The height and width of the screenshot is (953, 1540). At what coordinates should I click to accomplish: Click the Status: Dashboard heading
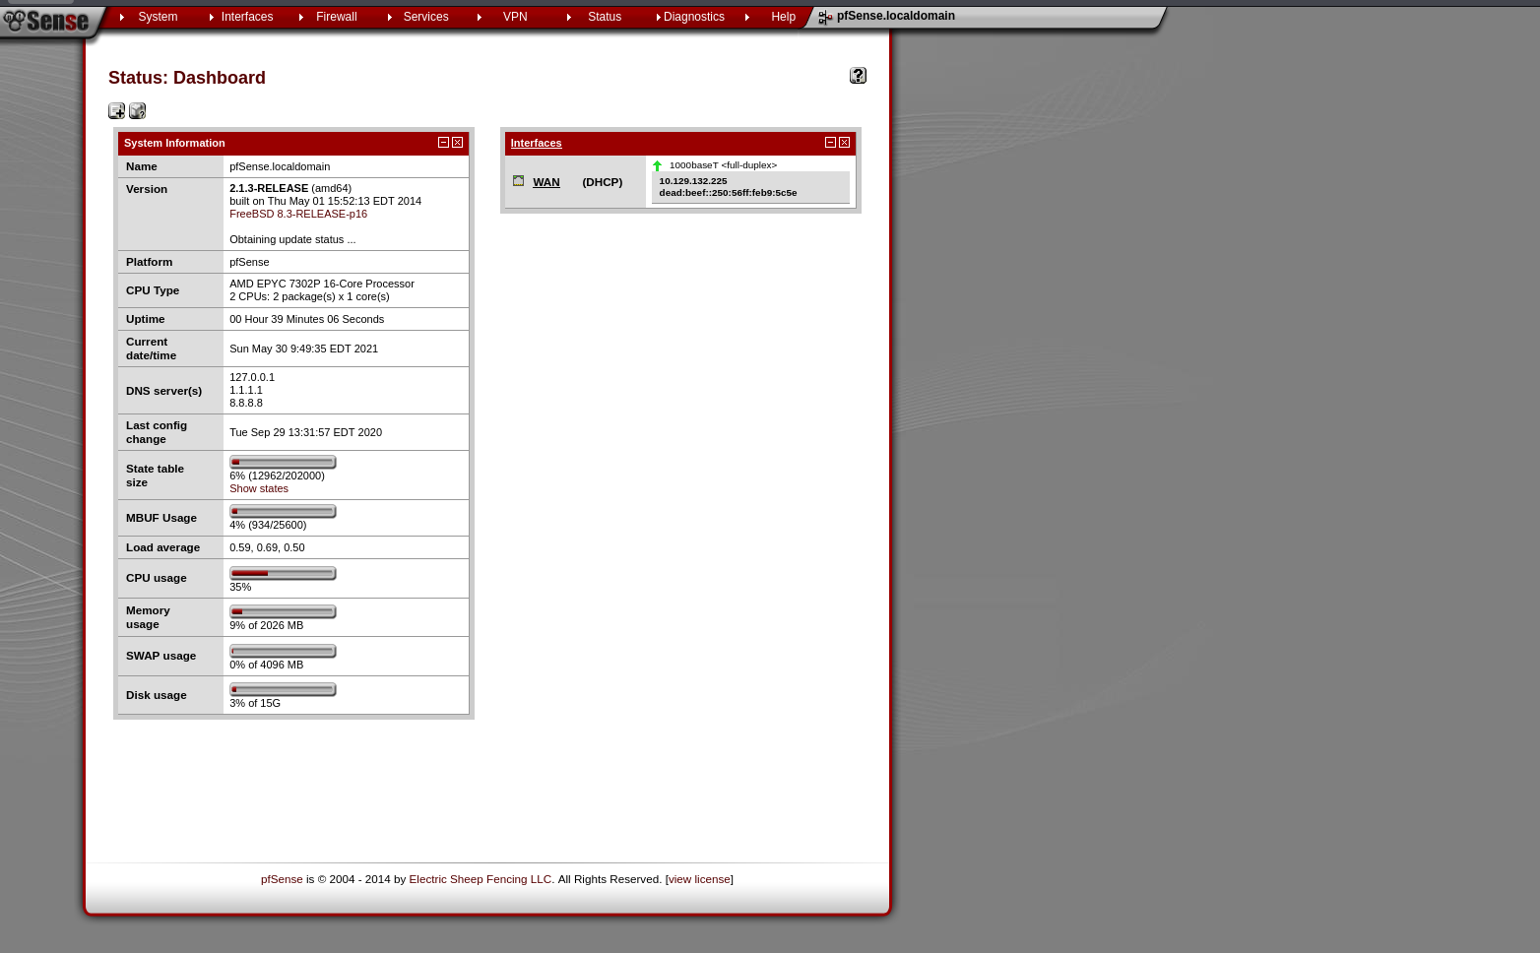point(187,78)
